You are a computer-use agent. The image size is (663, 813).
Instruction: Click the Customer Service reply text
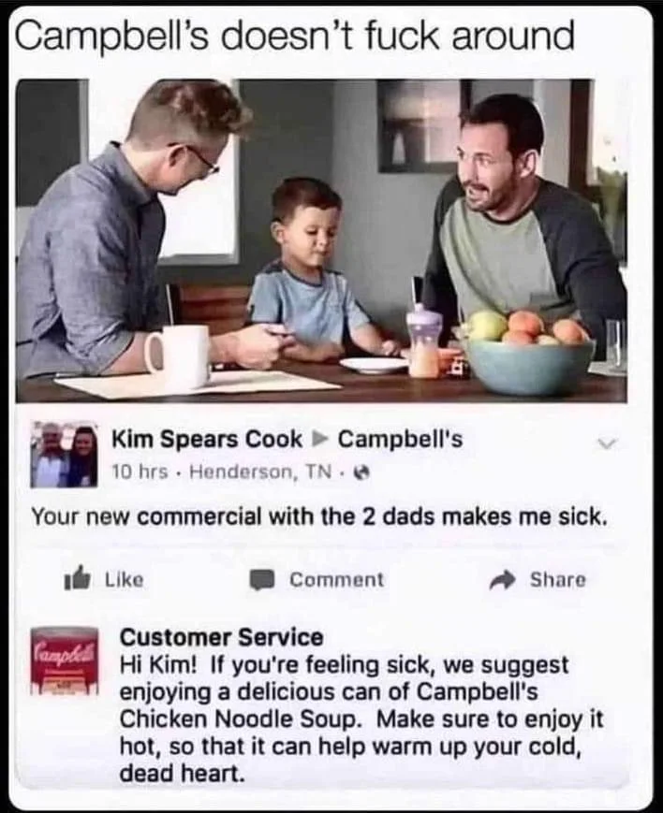pos(361,719)
